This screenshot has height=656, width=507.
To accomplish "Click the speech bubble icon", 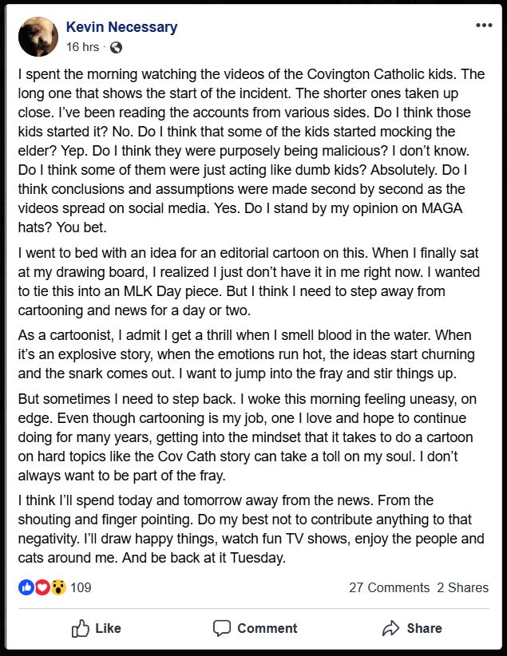I will [222, 628].
